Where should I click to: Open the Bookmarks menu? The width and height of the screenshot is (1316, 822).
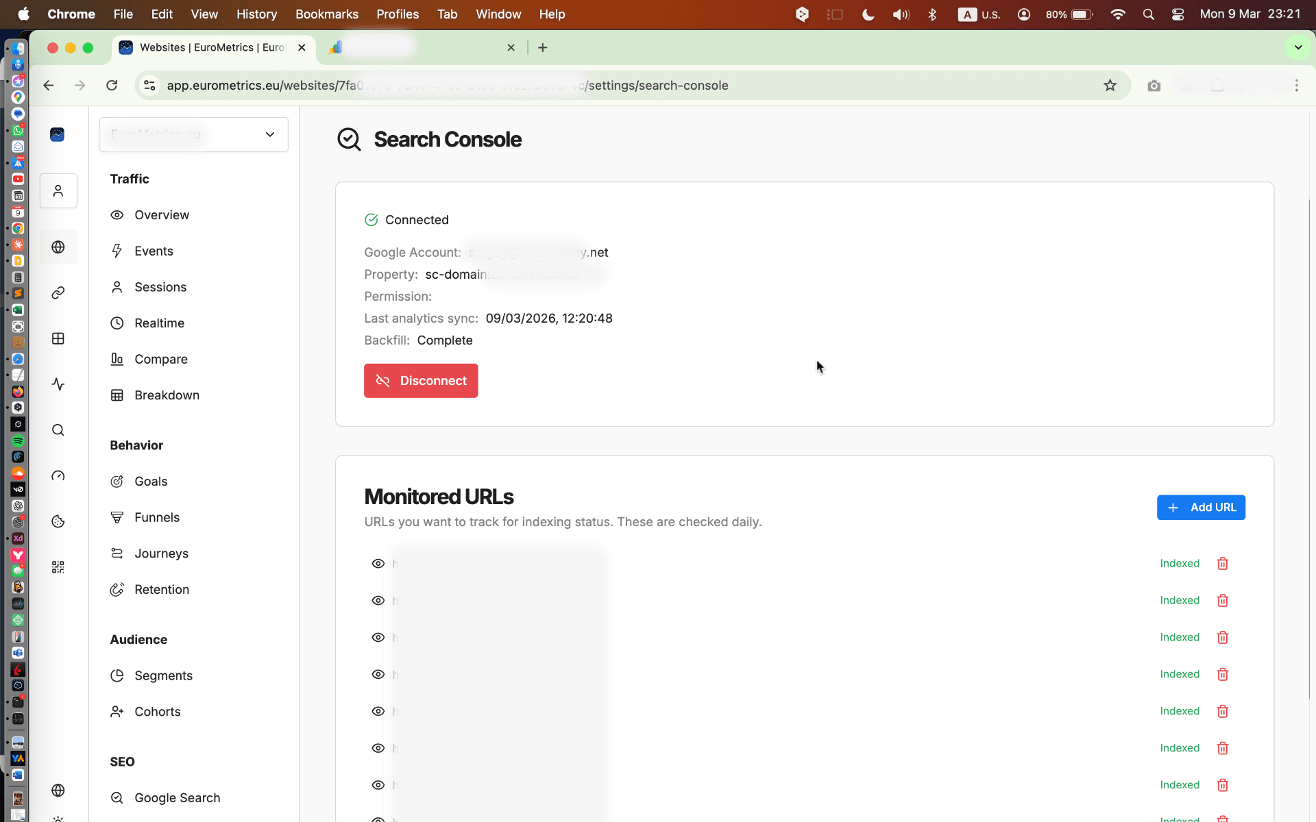[327, 14]
